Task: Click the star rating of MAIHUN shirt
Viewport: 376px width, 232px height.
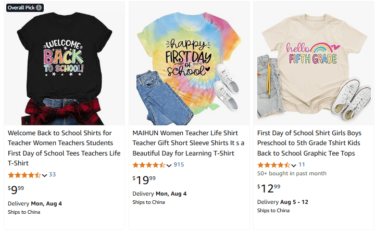Action: 149,165
